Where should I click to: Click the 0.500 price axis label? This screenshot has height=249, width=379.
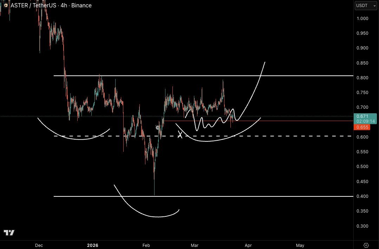point(362,167)
